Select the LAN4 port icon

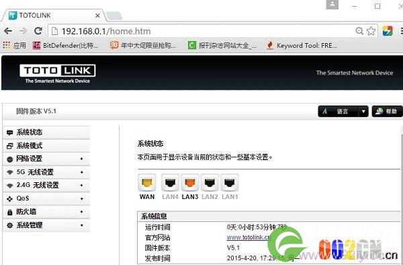[170, 183]
